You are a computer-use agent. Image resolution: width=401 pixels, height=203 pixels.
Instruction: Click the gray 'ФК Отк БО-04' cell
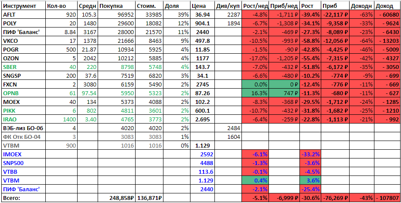[23, 137]
